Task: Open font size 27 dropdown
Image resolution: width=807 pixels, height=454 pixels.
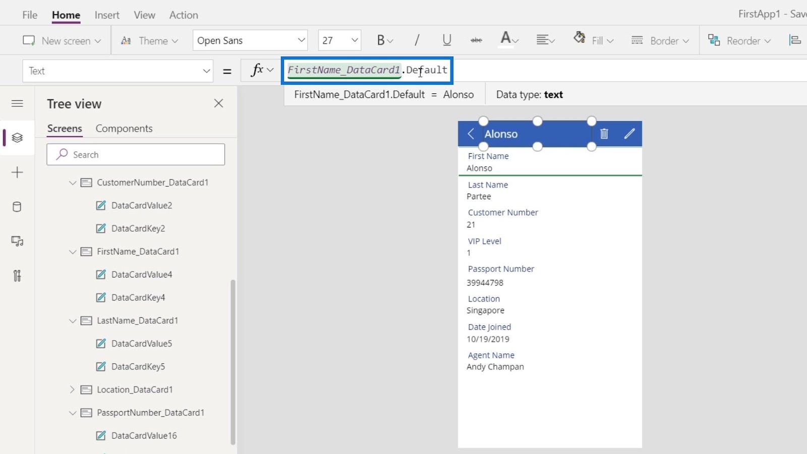Action: (x=339, y=40)
